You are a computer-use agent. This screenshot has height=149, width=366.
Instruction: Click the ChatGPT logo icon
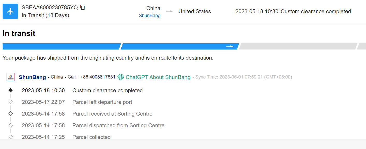pyautogui.click(x=120, y=77)
